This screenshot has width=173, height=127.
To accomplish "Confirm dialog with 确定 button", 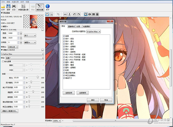I will [x=93, y=100].
